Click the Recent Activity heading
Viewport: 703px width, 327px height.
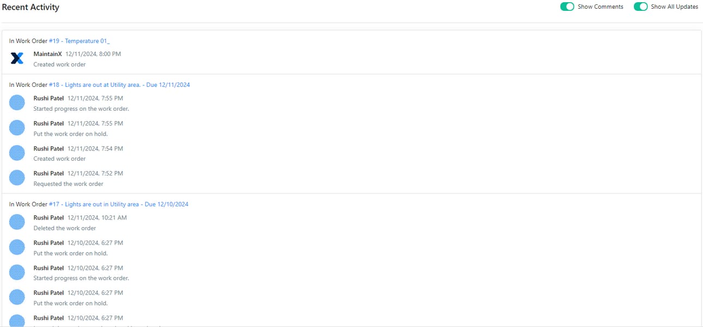(30, 7)
